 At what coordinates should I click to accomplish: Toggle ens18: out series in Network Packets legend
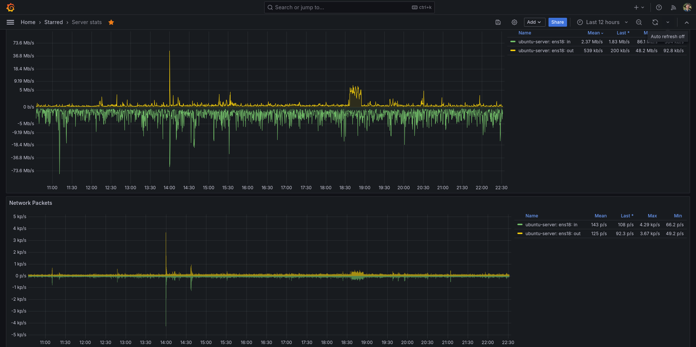(553, 234)
